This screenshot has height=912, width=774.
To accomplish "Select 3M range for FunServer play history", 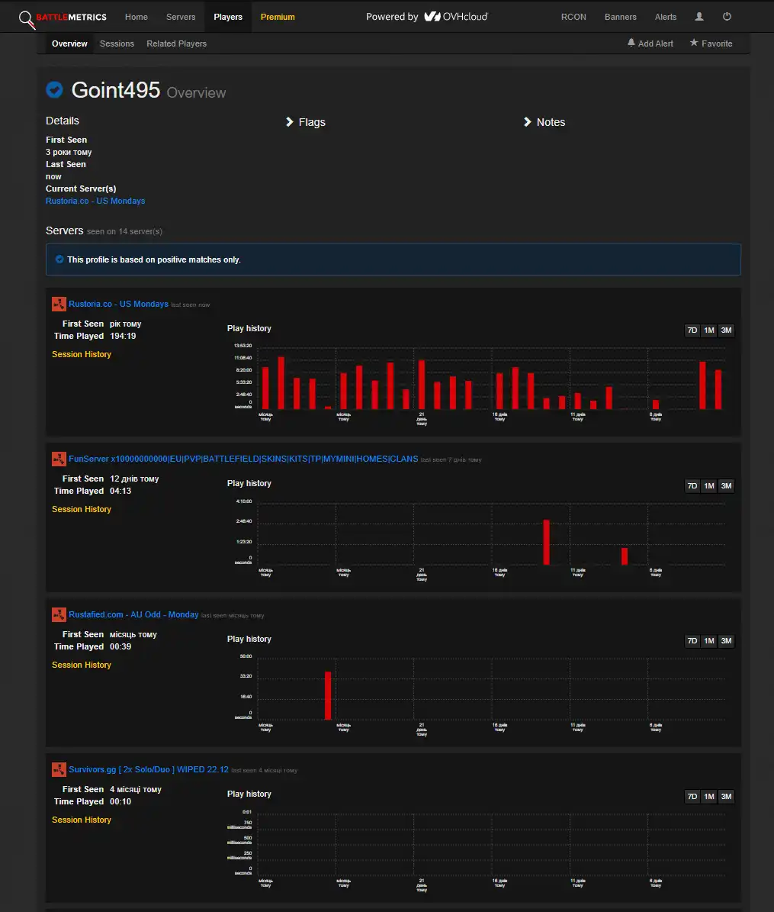I will [x=727, y=485].
